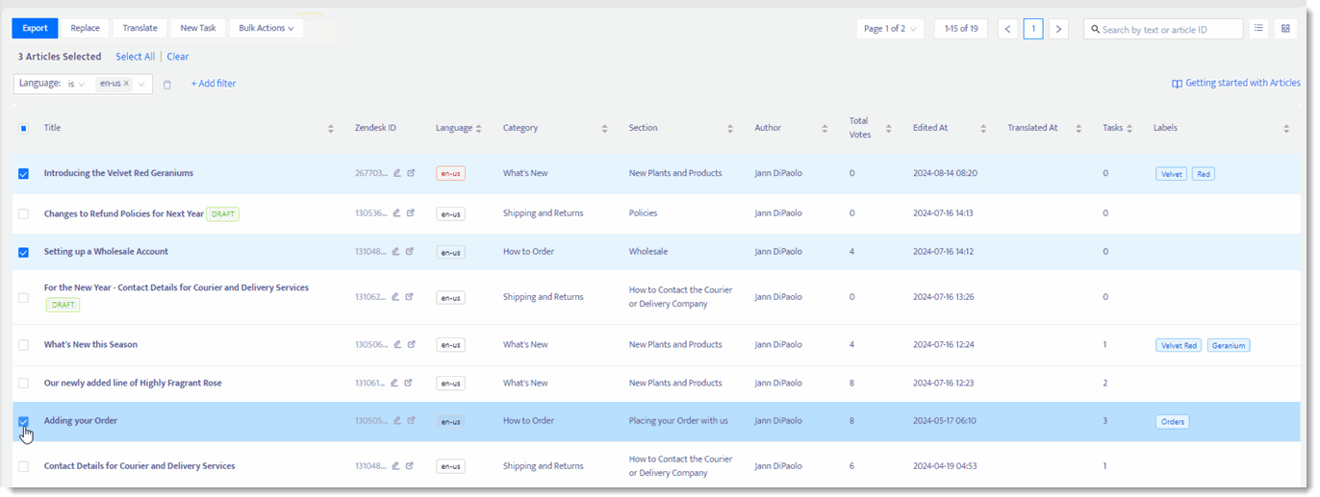Click the Zendesk ID column header
This screenshot has width=1320, height=497.
tap(375, 128)
